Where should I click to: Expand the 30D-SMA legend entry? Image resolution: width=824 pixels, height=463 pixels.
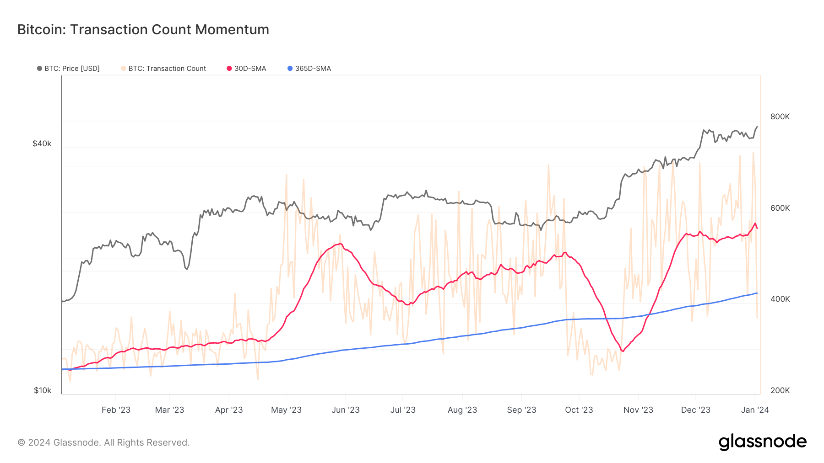point(249,68)
